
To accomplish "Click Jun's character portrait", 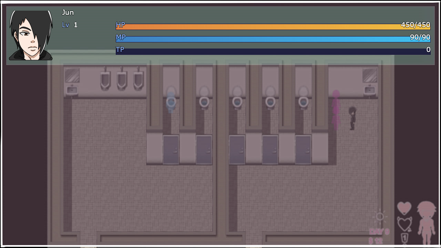I will click(x=31, y=35).
